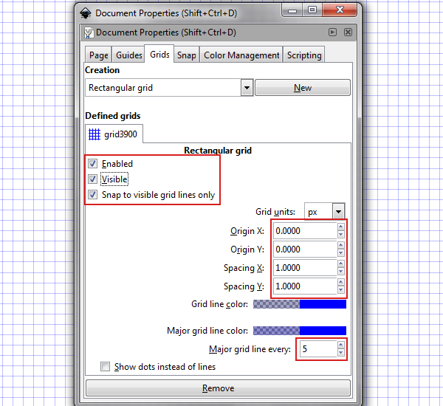Click the iconify arrow button on the panel header
The image size is (443, 406).
[333, 32]
